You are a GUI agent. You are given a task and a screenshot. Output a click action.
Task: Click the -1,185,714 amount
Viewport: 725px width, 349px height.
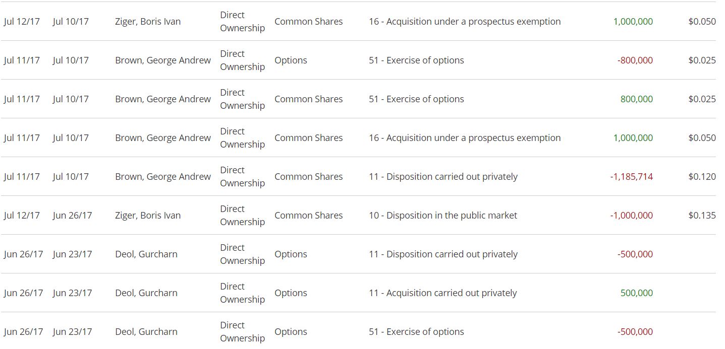coord(631,177)
